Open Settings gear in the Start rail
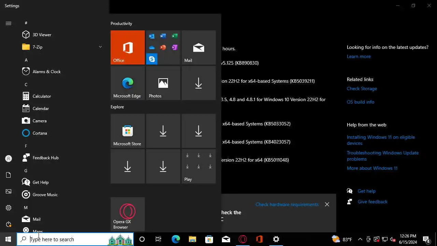Image resolution: width=437 pixels, height=246 pixels. click(9, 208)
